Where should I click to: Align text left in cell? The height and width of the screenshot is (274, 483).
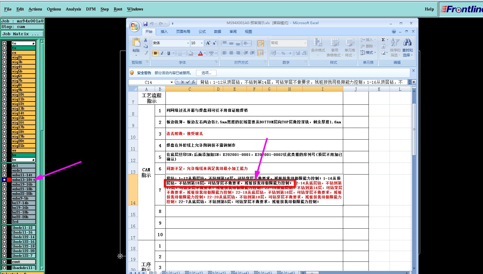coord(224,53)
